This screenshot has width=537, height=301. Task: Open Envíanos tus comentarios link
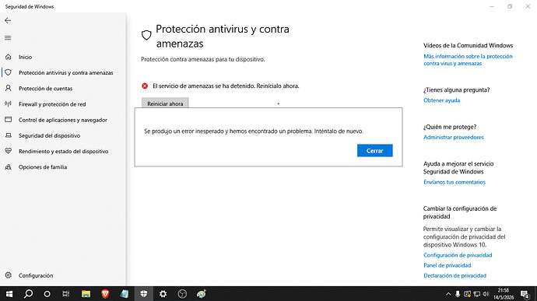coord(455,182)
